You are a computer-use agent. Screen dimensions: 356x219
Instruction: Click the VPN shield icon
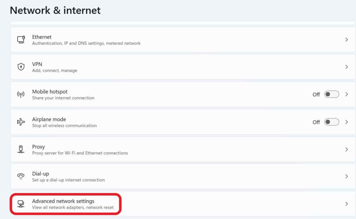click(x=21, y=67)
